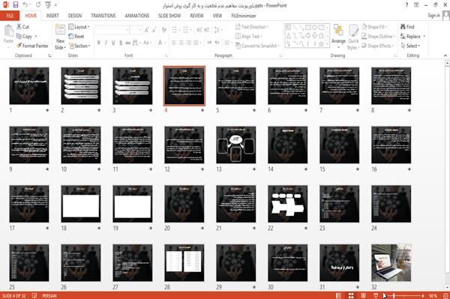This screenshot has height=299, width=450.
Task: Toggle Underline formatting
Action: pyautogui.click(x=113, y=43)
